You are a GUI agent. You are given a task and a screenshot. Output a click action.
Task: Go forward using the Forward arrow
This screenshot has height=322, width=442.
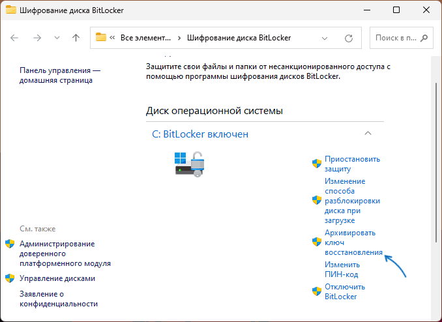click(37, 38)
